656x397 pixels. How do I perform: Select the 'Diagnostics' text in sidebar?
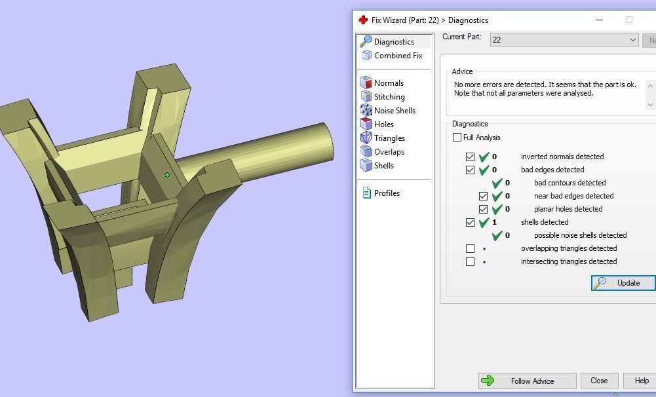(x=394, y=41)
